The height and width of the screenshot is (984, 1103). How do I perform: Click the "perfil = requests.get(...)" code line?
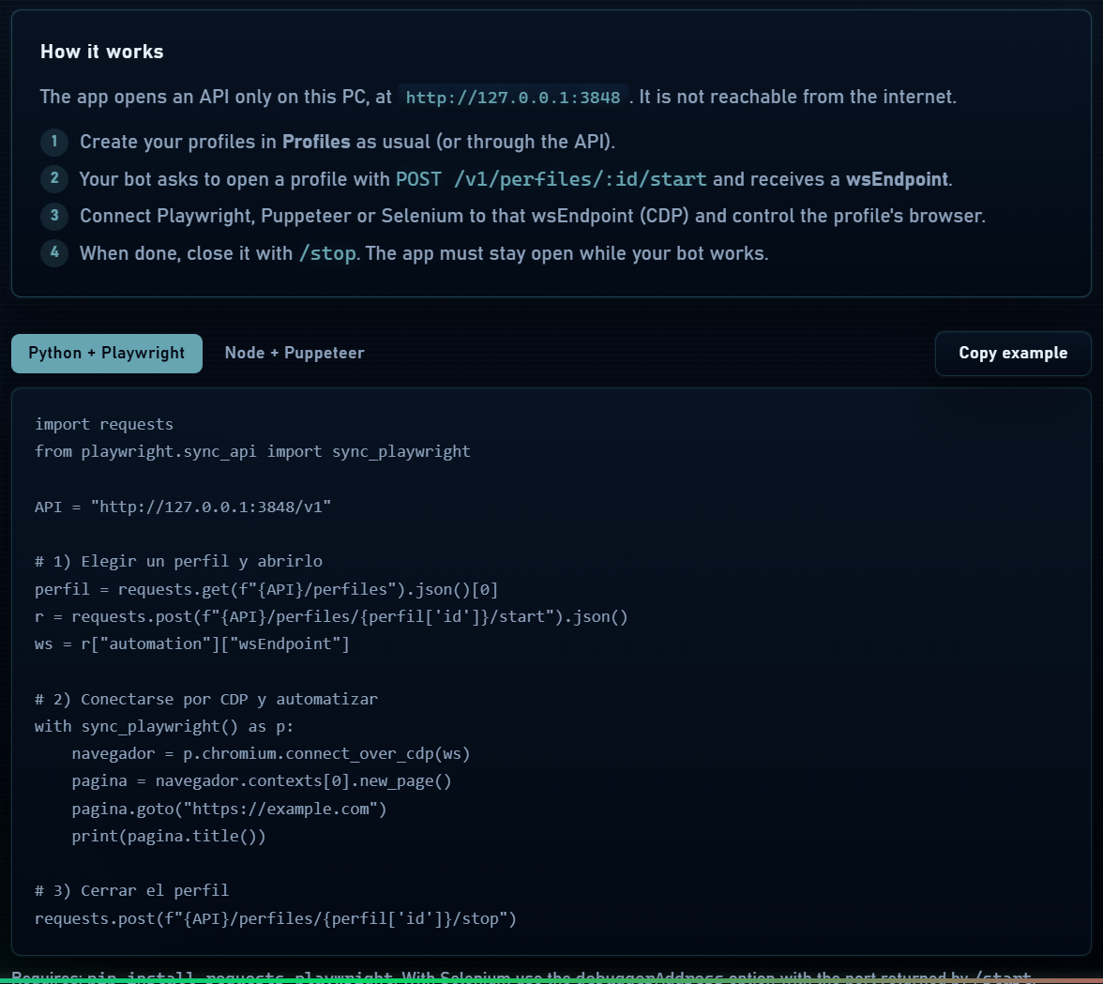click(x=266, y=589)
